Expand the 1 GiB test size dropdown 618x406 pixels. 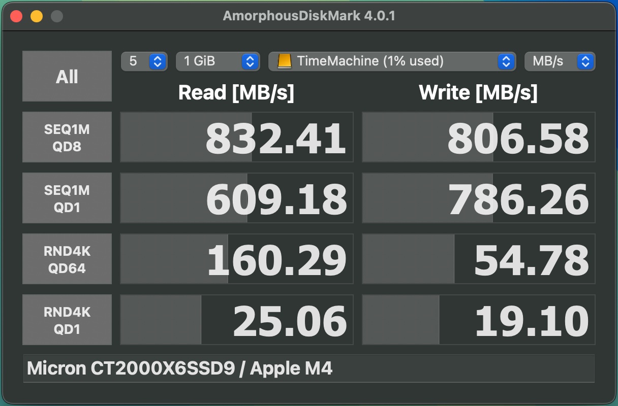click(218, 61)
